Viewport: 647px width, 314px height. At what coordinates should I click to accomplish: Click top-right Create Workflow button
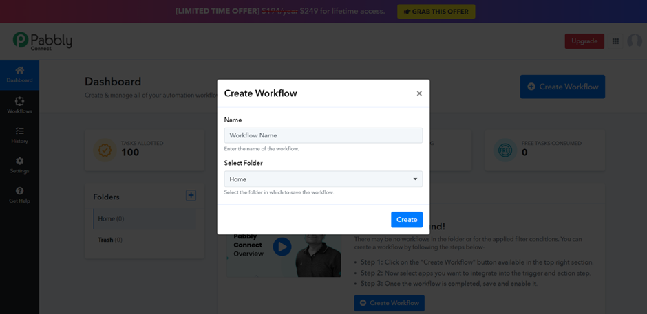[562, 87]
